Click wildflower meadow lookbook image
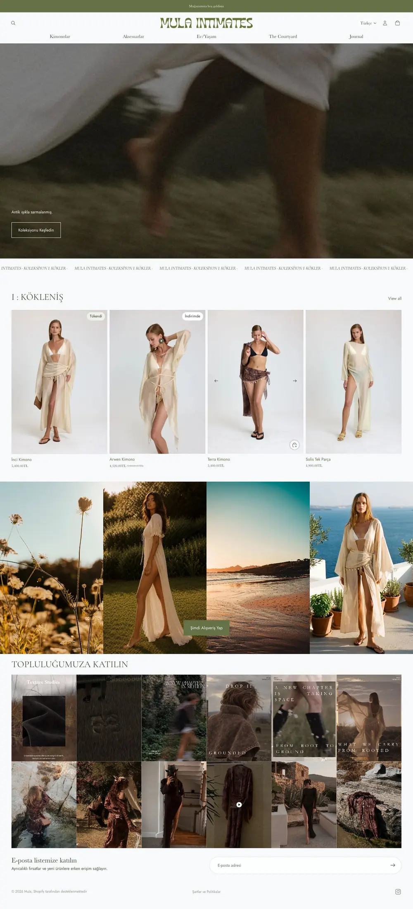413x909 pixels. point(52,567)
